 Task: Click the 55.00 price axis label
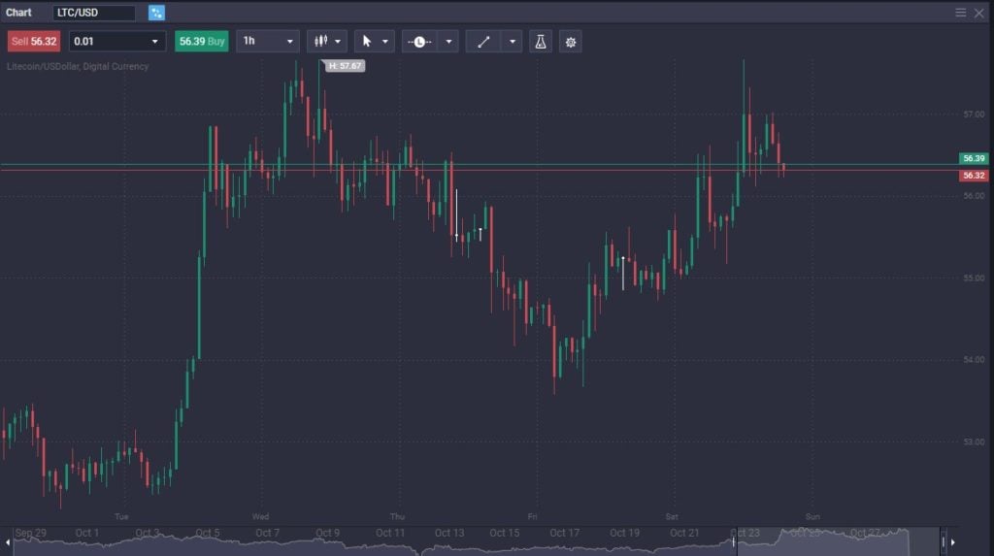tap(974, 278)
